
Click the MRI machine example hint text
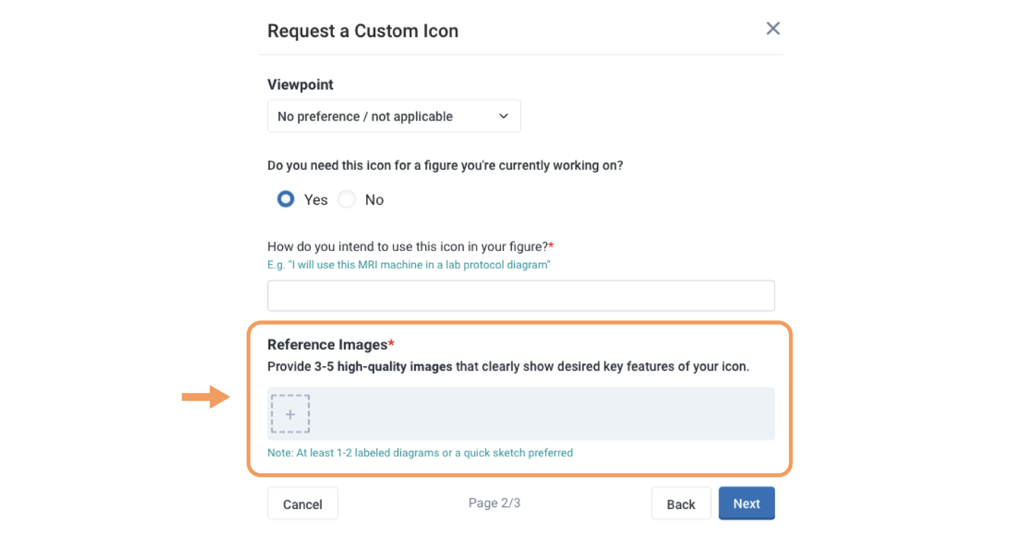(x=408, y=265)
